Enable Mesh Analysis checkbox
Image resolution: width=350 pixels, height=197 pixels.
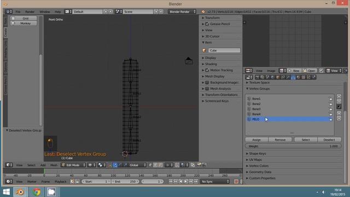point(207,89)
